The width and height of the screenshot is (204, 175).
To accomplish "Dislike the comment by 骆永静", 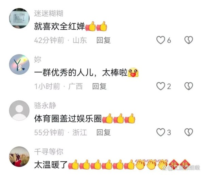I will (189, 132).
